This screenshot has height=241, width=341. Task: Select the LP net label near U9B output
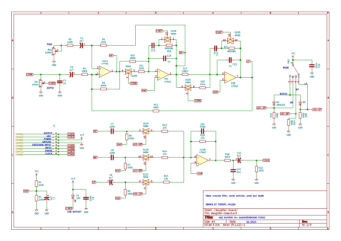(x=248, y=61)
